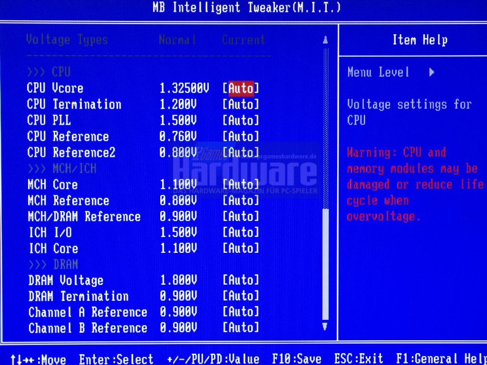
Task: Click the CPU Termination label
Action: pyautogui.click(x=74, y=104)
